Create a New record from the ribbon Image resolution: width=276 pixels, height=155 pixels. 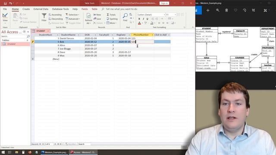point(97,15)
